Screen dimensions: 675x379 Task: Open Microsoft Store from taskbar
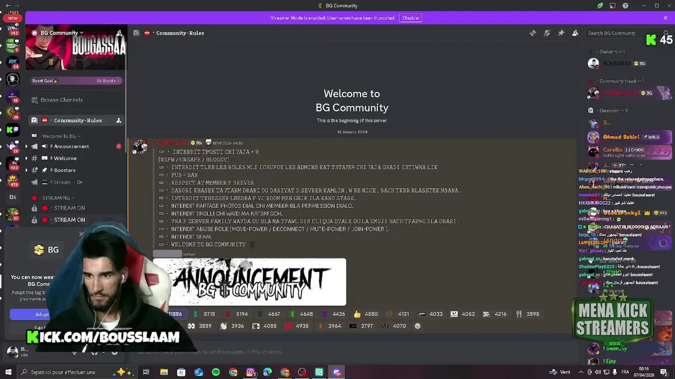(181, 372)
